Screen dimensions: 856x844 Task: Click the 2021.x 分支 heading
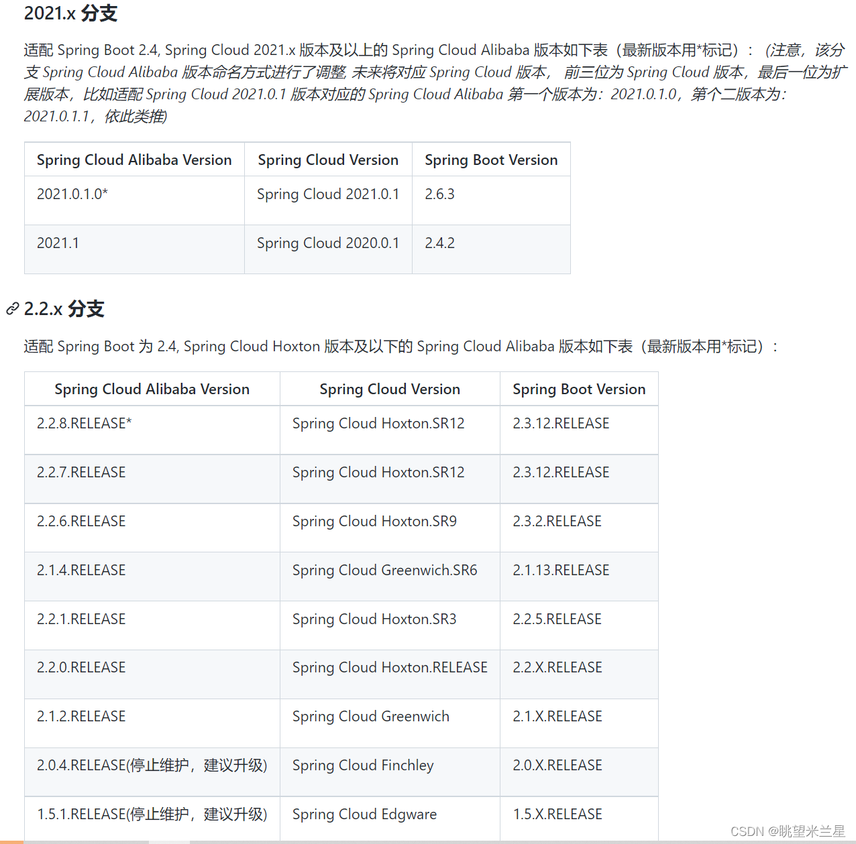pos(69,13)
